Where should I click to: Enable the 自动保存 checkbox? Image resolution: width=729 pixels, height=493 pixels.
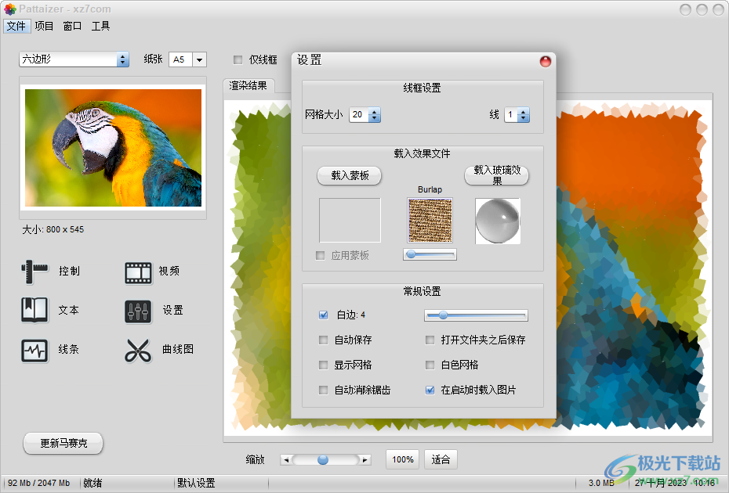click(323, 340)
